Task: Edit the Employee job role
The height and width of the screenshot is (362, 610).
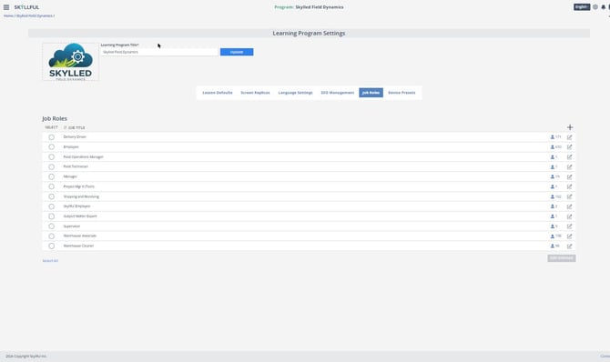Action: point(569,147)
